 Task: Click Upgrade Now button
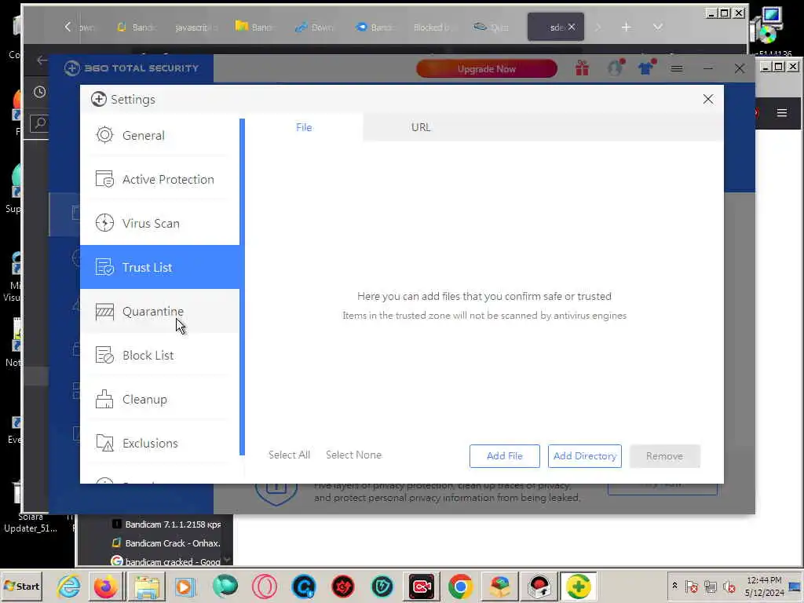487,69
